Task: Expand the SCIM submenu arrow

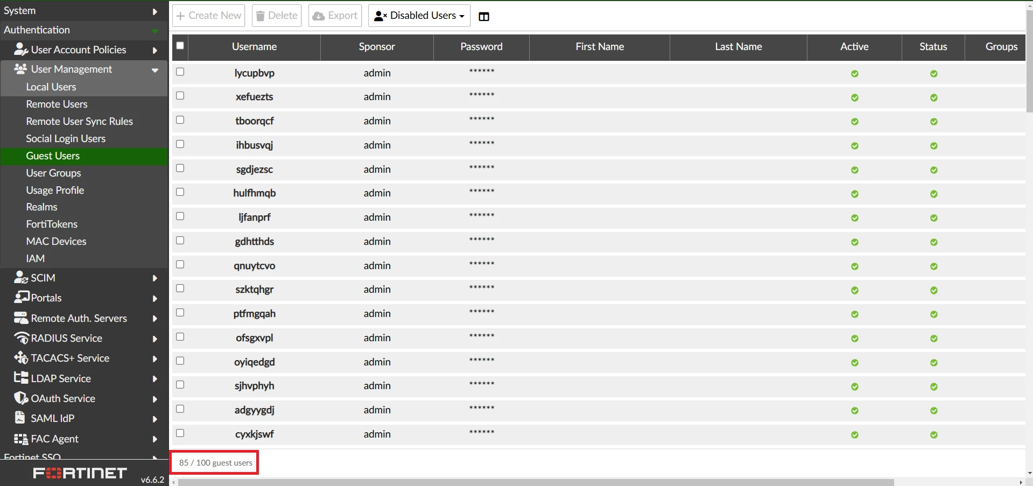Action: [x=155, y=278]
